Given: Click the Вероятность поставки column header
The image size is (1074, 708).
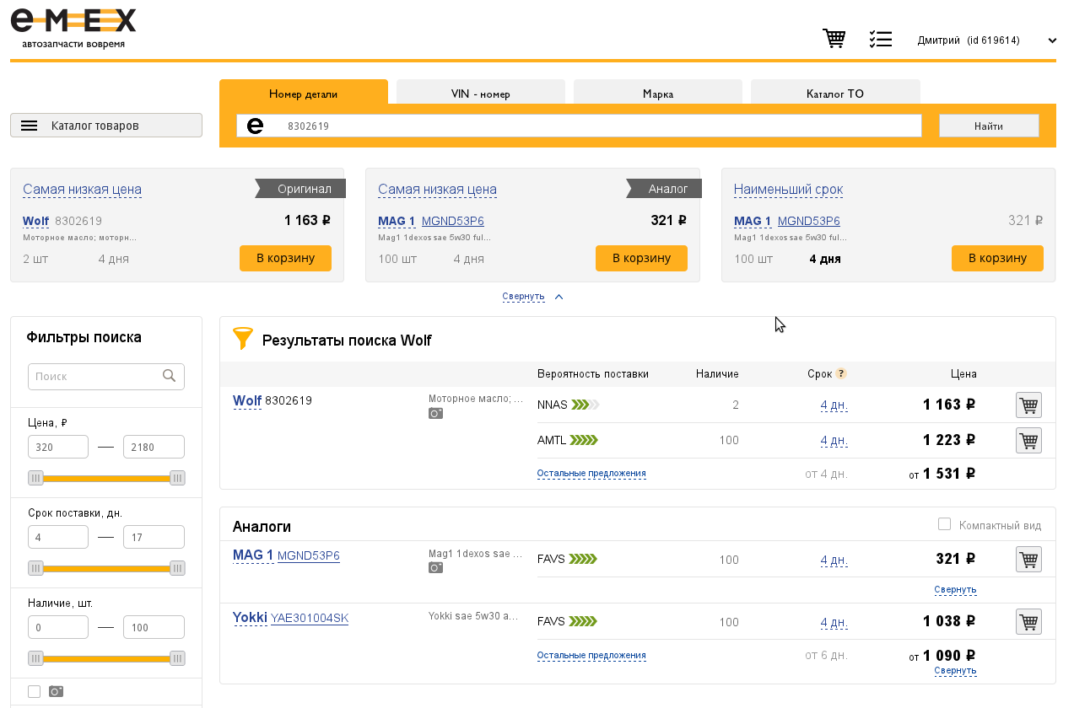Looking at the screenshot, I should coord(593,373).
